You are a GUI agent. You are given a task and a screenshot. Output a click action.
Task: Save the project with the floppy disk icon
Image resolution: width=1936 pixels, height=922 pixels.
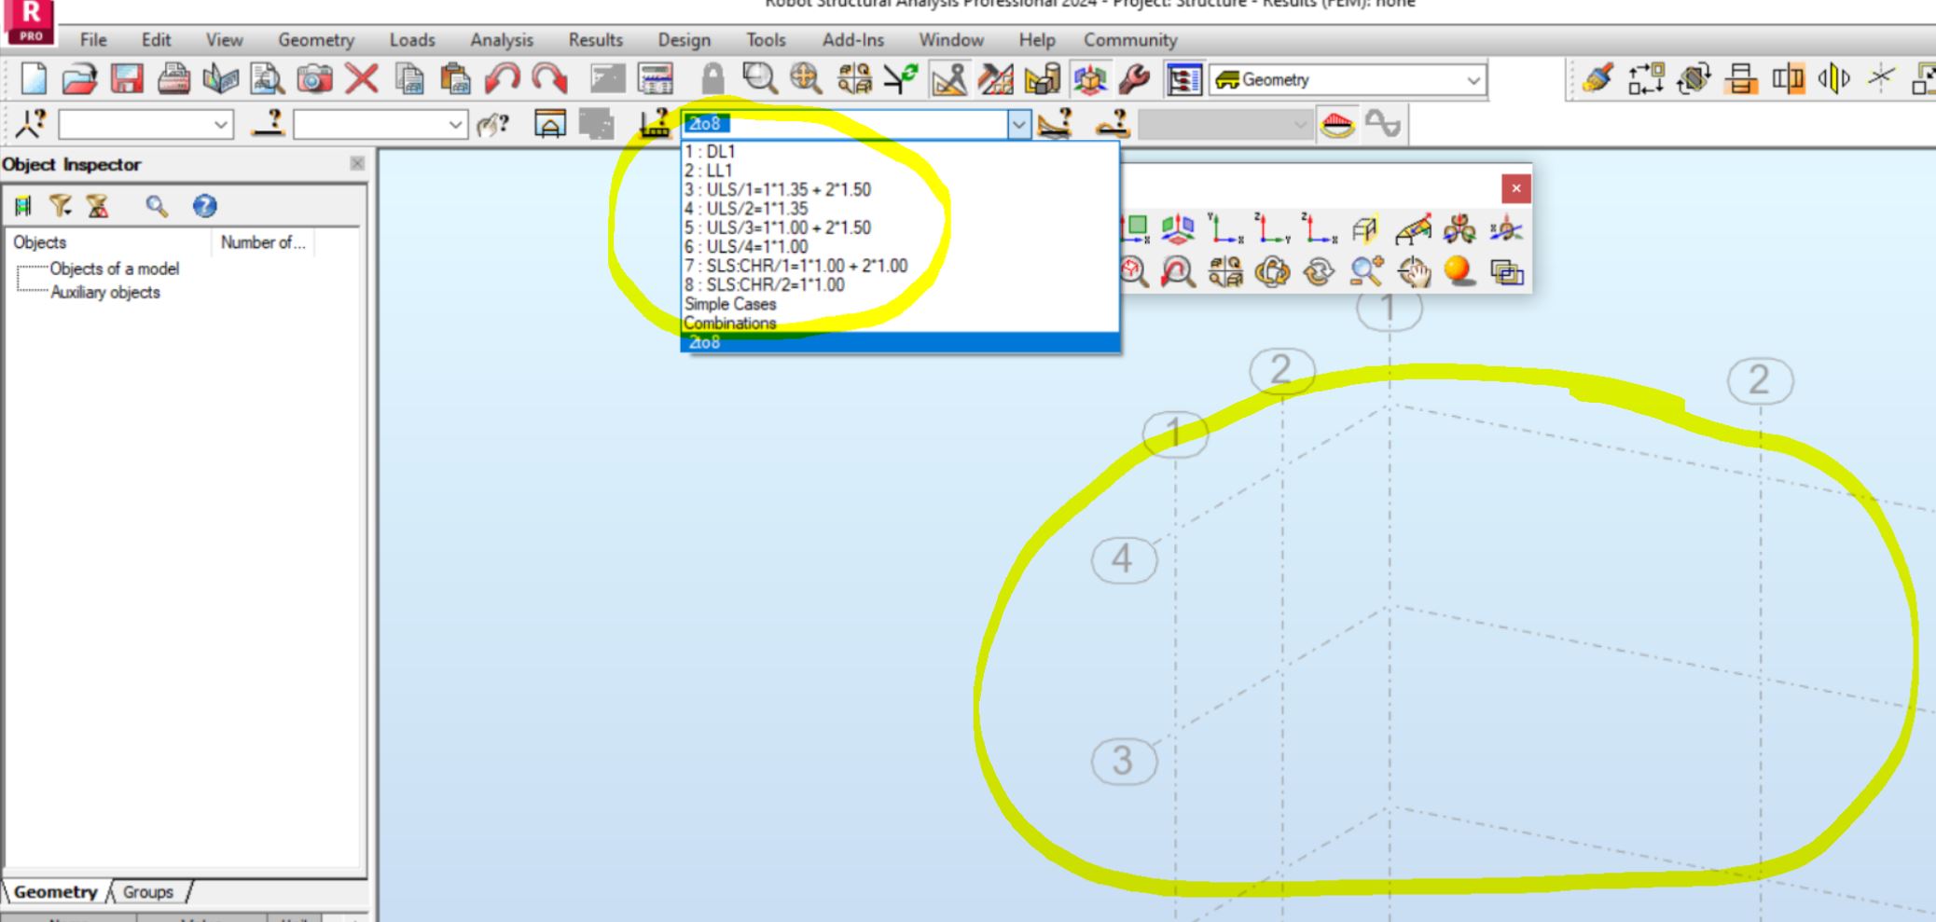click(x=127, y=79)
